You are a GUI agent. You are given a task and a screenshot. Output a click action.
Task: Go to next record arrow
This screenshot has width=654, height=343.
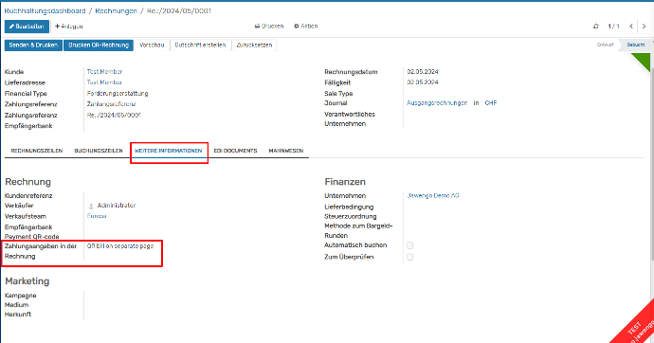(644, 27)
